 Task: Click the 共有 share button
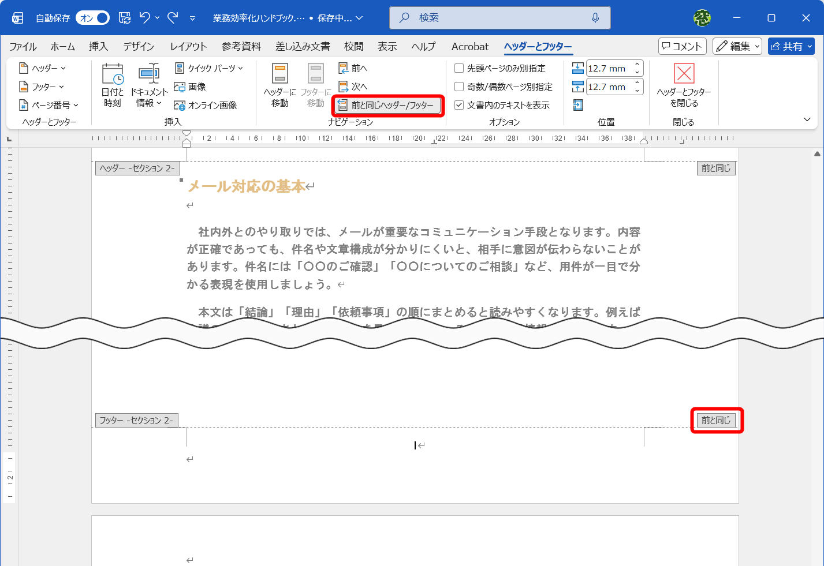(791, 46)
